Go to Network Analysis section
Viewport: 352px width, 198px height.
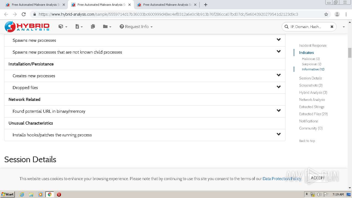pos(312,100)
